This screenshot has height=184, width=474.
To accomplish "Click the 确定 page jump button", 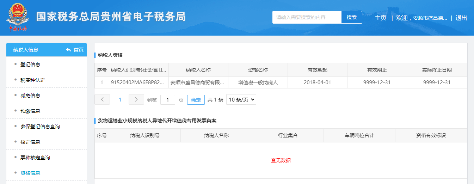I will pyautogui.click(x=196, y=100).
